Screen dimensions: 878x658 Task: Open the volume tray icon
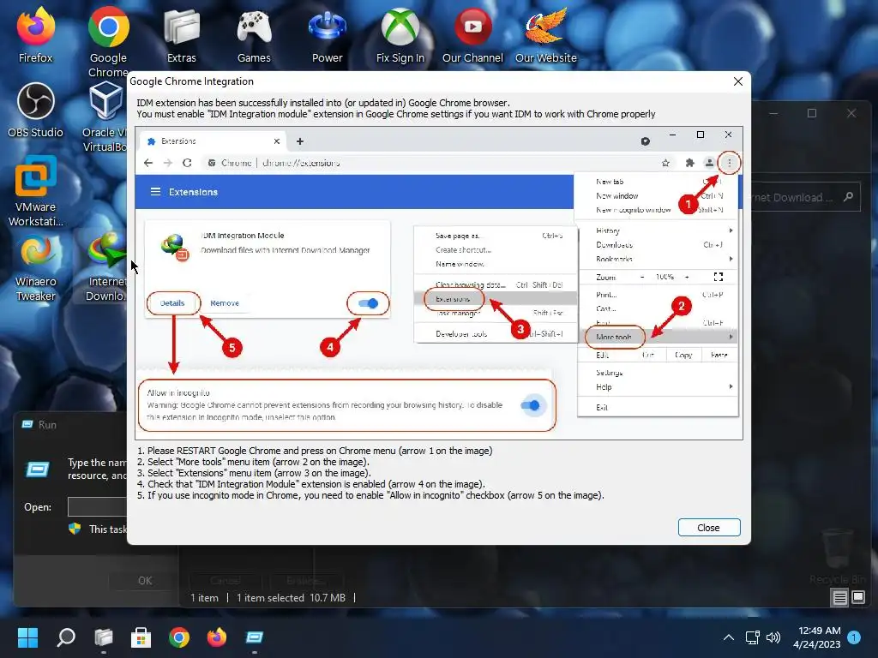tap(773, 637)
